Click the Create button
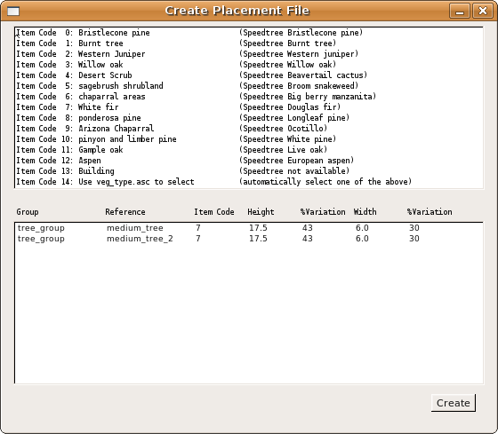This screenshot has width=498, height=434. point(454,403)
